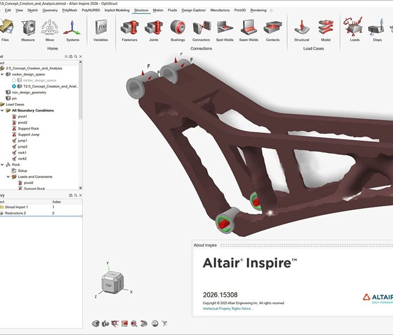The width and height of the screenshot is (393, 335).
Task: Select the Connectors tool
Action: click(201, 27)
